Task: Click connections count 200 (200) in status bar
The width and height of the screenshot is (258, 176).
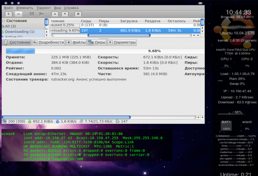Action: [14, 121]
